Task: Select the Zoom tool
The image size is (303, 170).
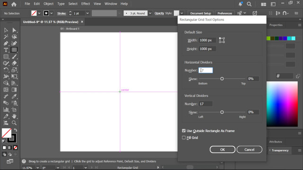Action: 14,123
